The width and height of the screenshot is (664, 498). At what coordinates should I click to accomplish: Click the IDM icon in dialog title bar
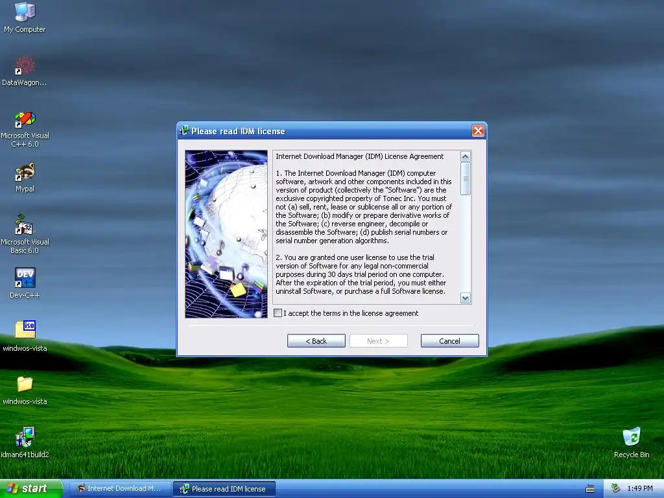pyautogui.click(x=184, y=131)
